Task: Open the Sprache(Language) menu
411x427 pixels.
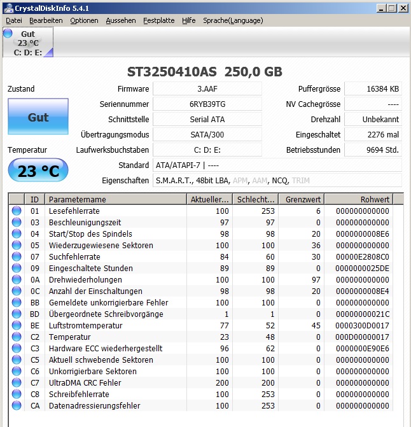Action: click(233, 20)
